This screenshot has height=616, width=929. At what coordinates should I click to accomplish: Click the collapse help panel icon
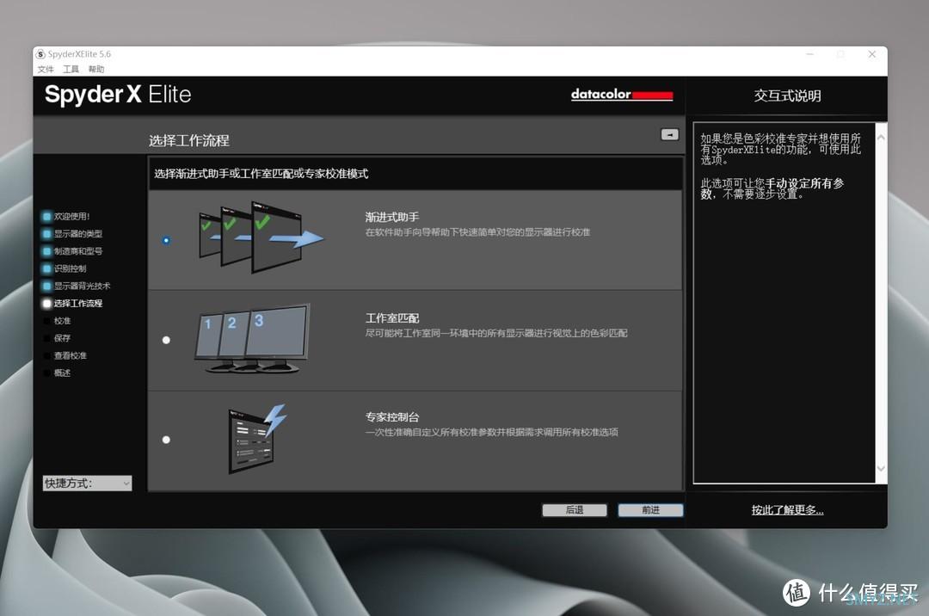click(669, 134)
